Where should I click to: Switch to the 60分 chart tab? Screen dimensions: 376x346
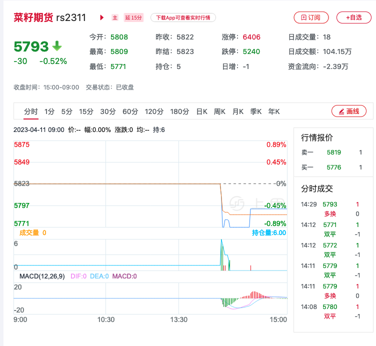point(130,111)
